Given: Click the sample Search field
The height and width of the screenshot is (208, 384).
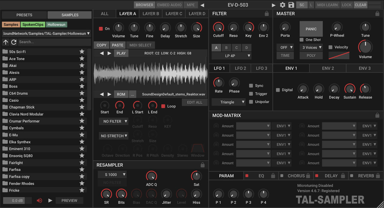Looking at the screenshot, I should pyautogui.click(x=54, y=42).
